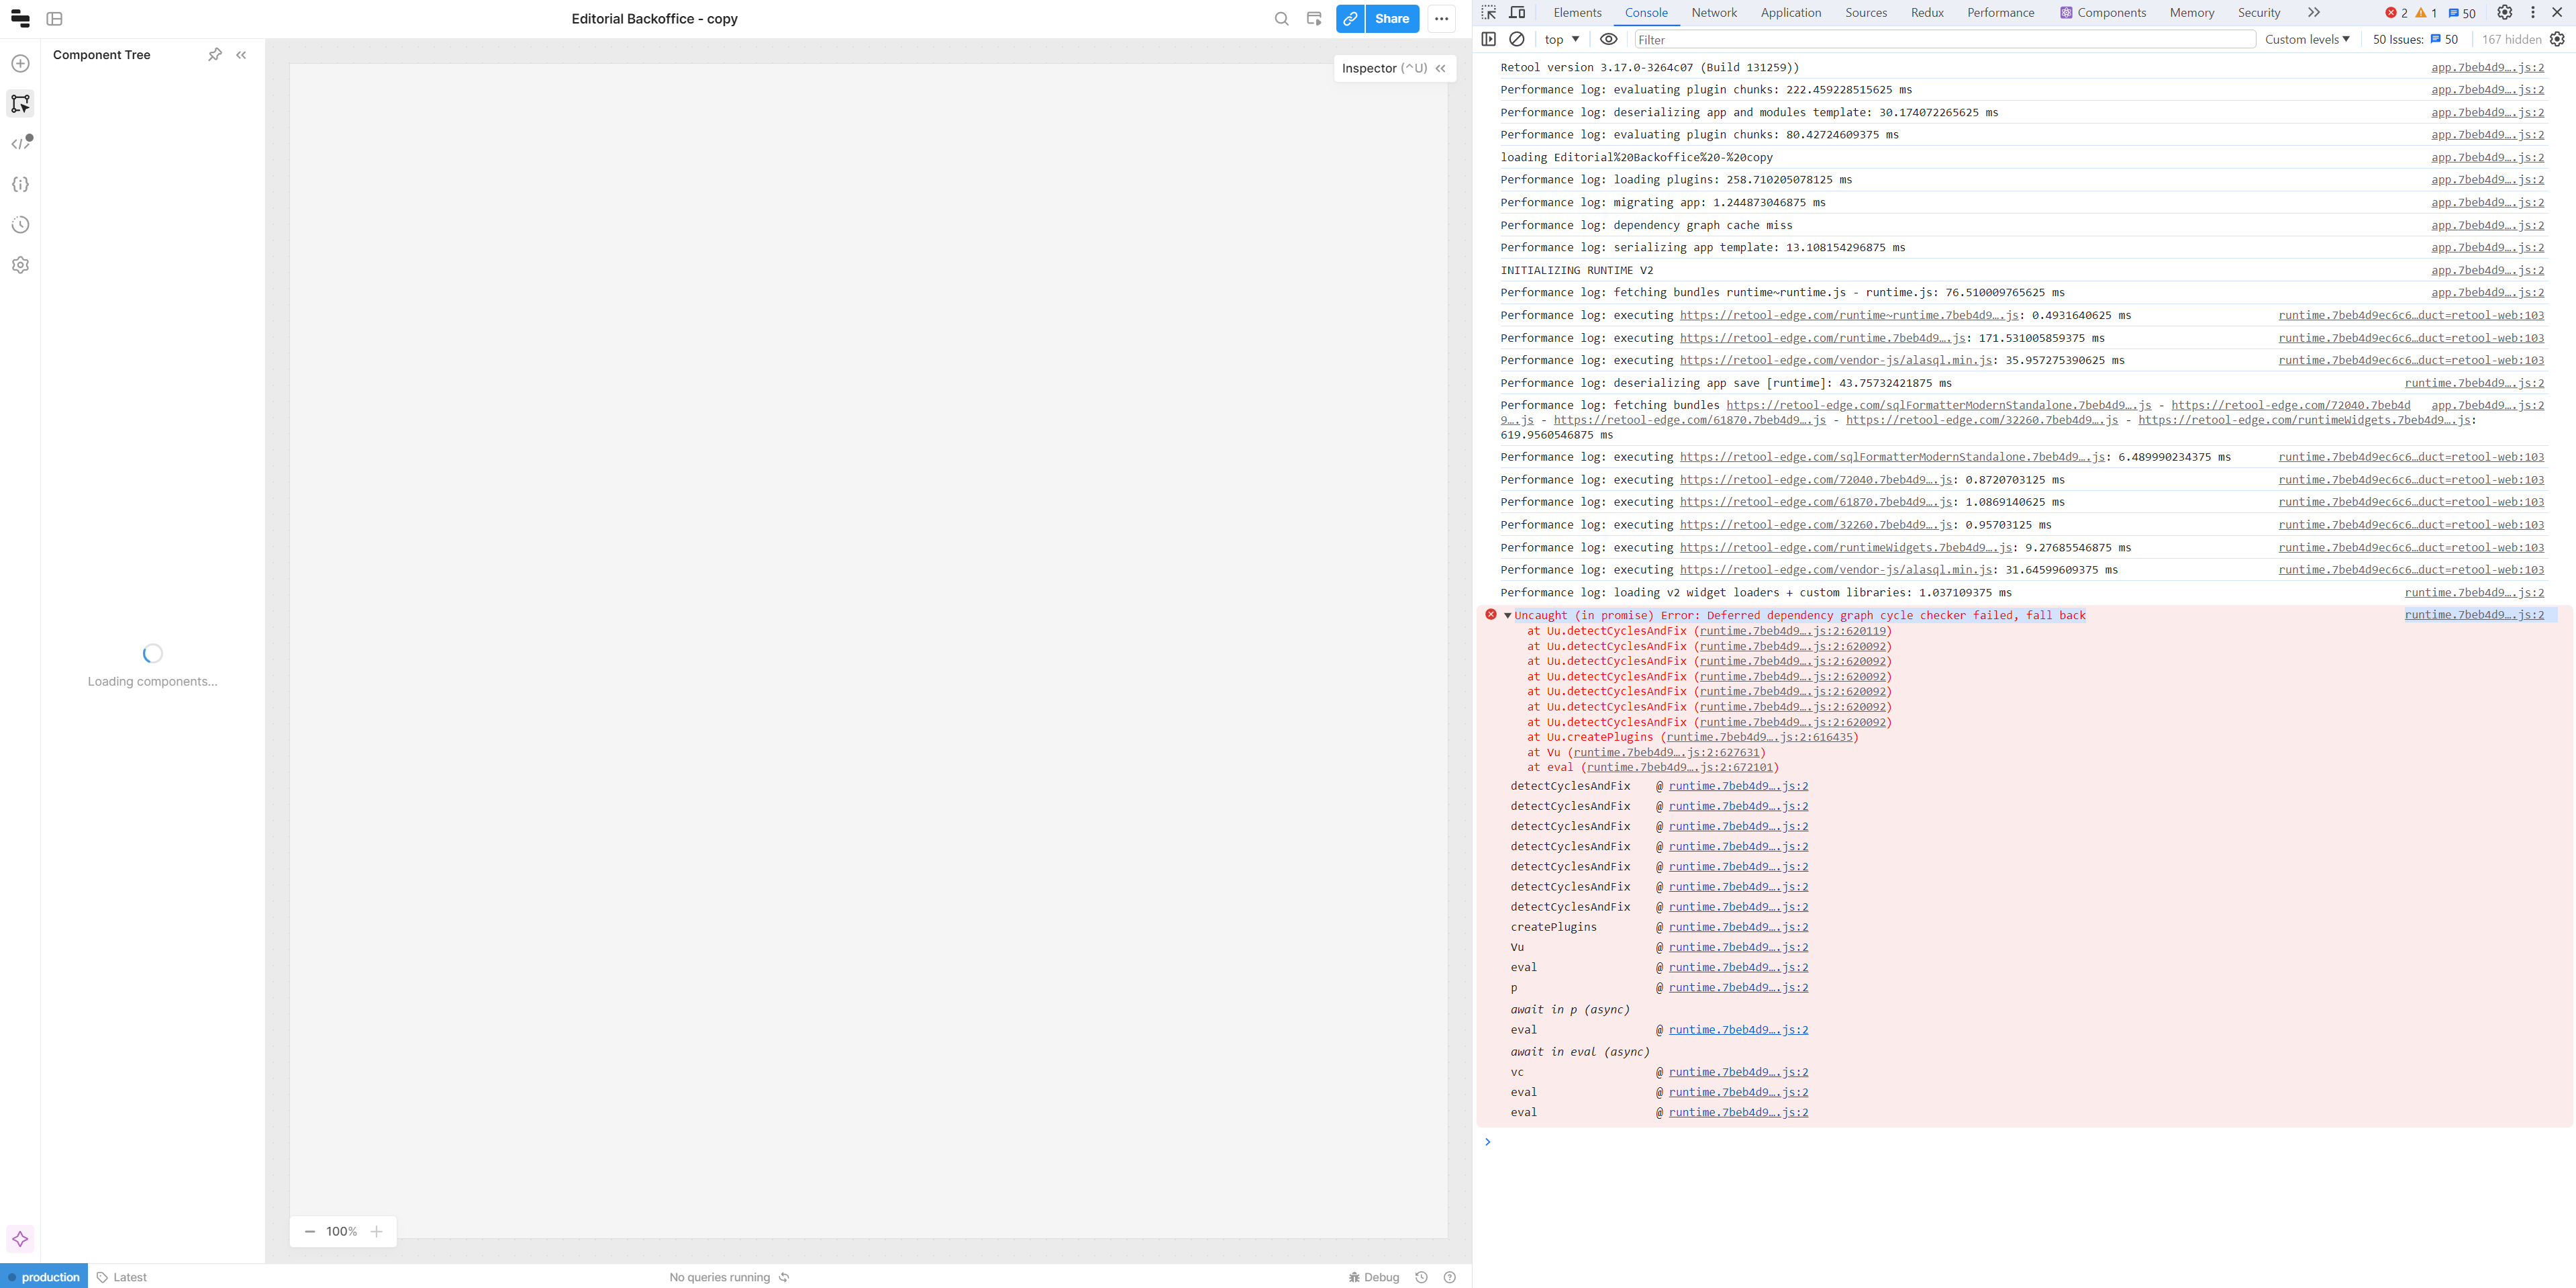Open the Latest version tag
Viewport: 2576px width, 1288px height.
pos(122,1277)
